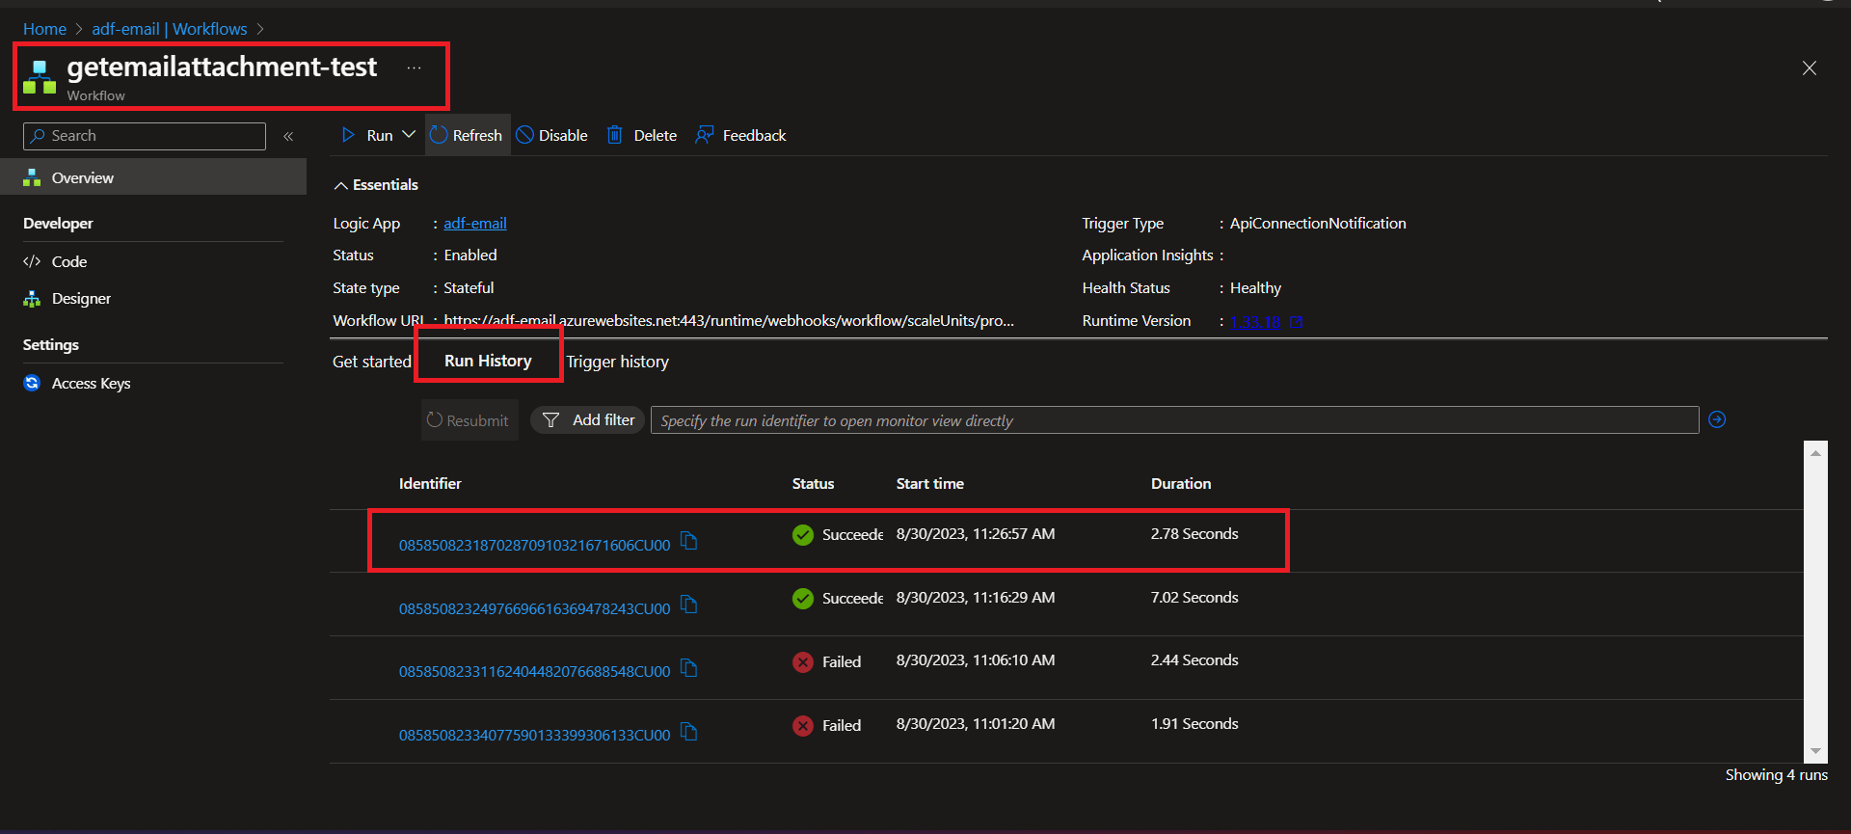The image size is (1851, 834).
Task: Copy the first run identifier
Action: [688, 541]
